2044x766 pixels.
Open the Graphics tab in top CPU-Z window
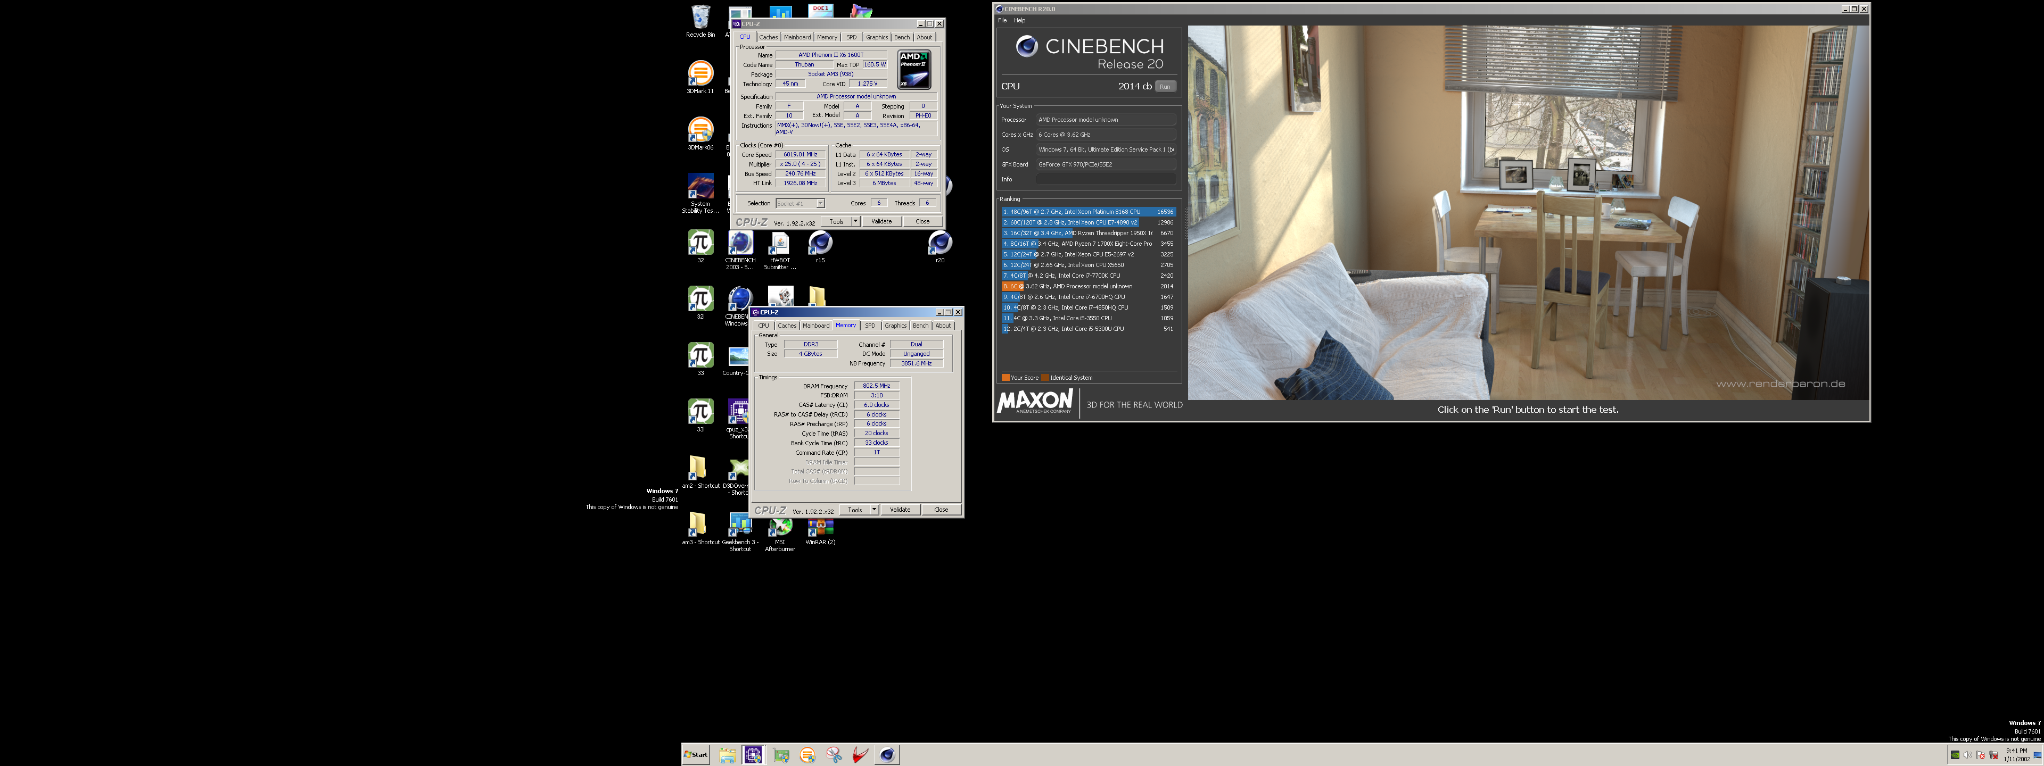877,37
